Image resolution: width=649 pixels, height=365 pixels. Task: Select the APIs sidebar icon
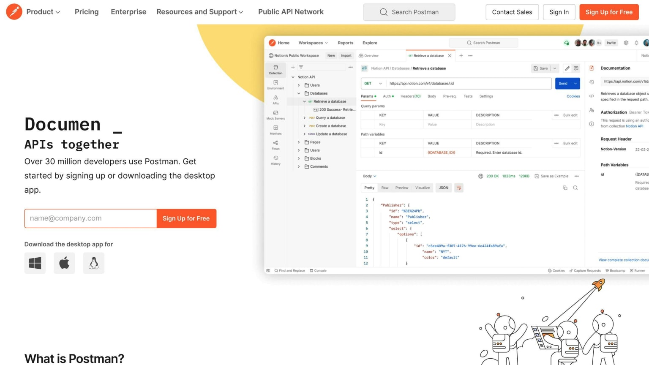tap(275, 100)
